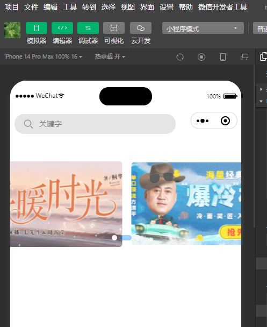267x327 pixels.
Task: Open the iPhone 14 Pro Max device dropdown
Action: tap(43, 56)
